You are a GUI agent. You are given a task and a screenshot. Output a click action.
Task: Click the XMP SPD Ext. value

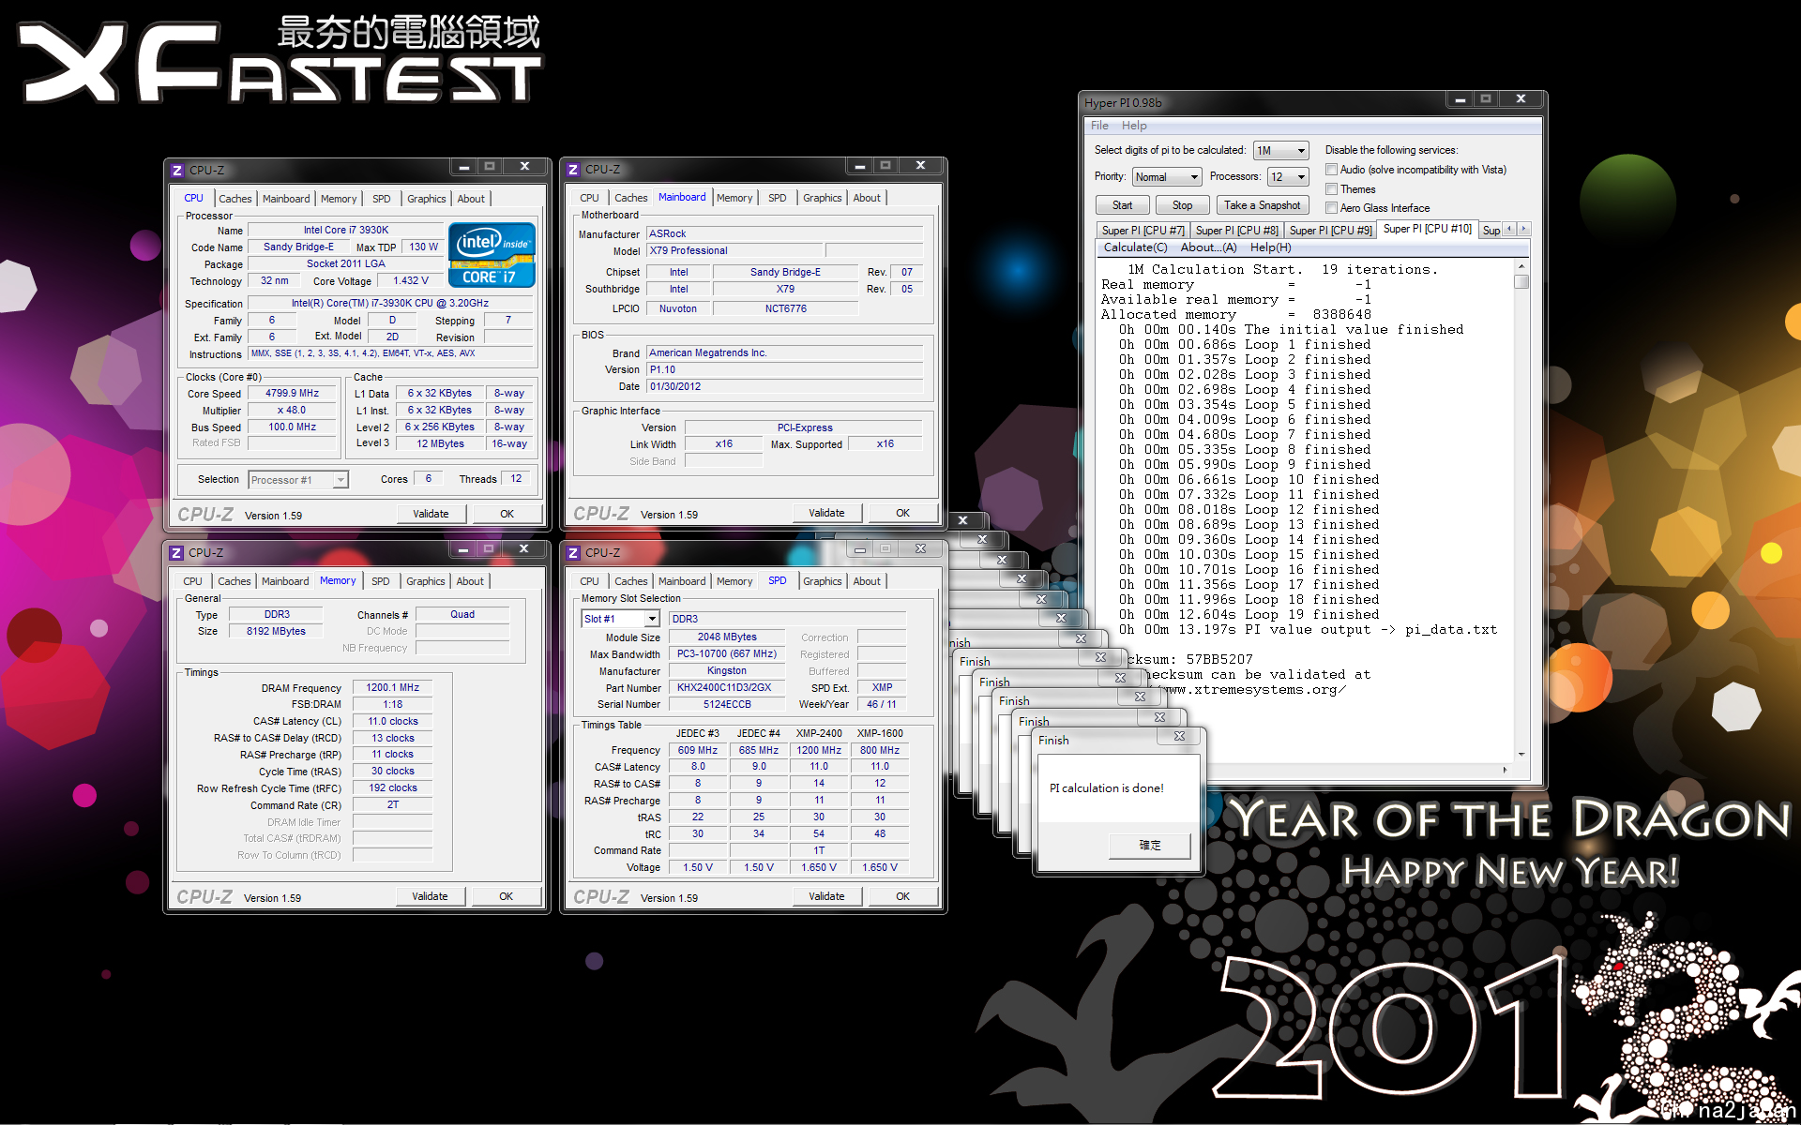click(882, 688)
